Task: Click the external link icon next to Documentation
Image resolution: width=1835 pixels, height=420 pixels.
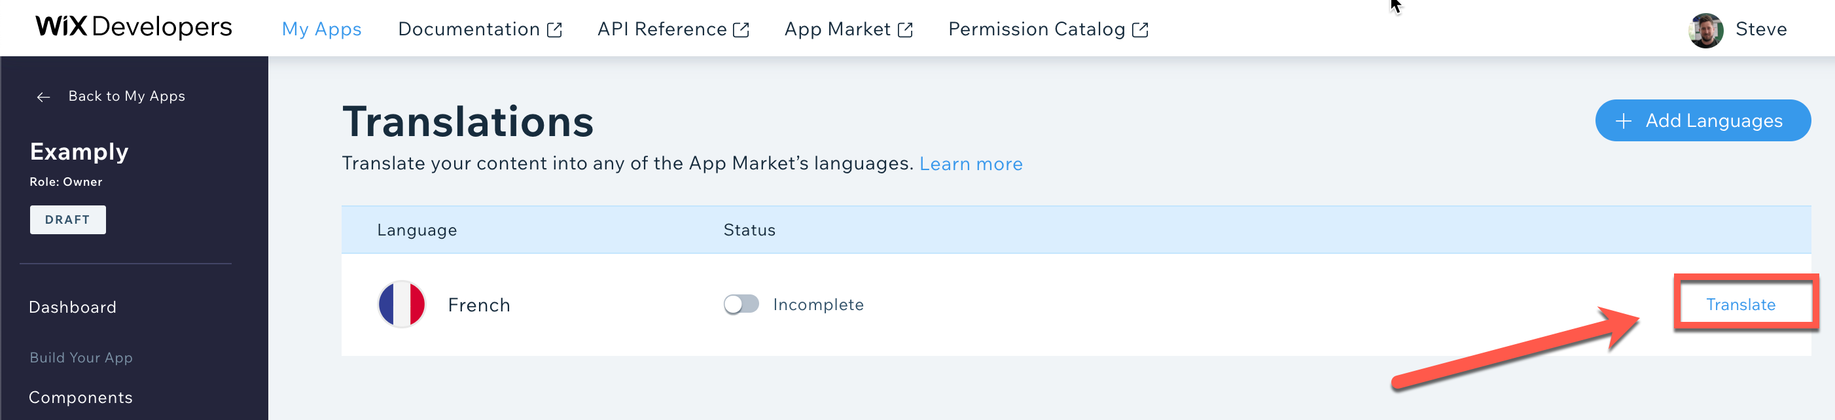Action: [x=554, y=30]
